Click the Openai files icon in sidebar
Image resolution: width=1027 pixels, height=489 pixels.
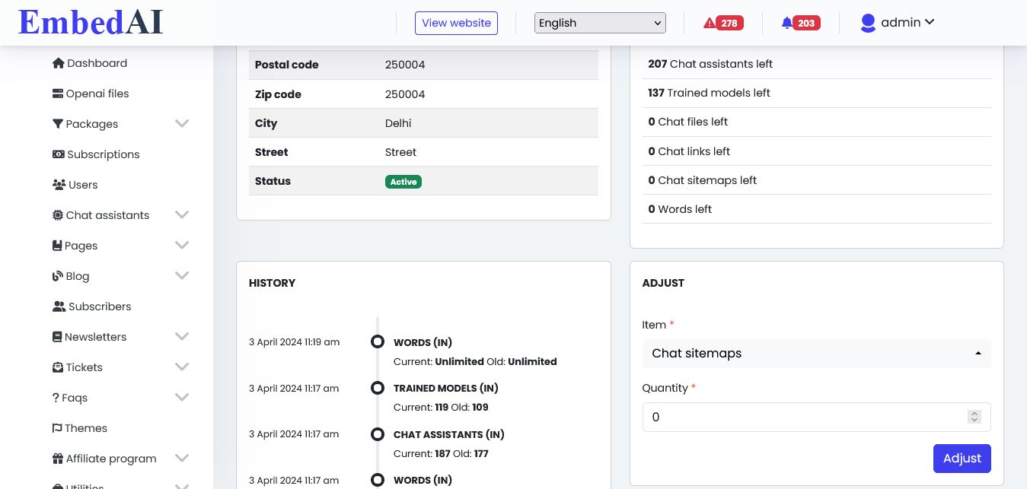pos(58,94)
